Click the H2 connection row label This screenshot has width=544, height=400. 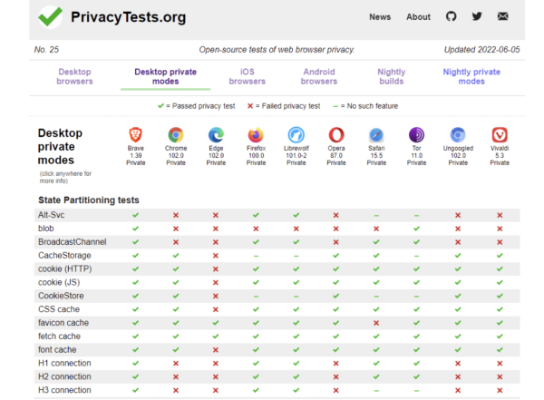[x=64, y=376]
